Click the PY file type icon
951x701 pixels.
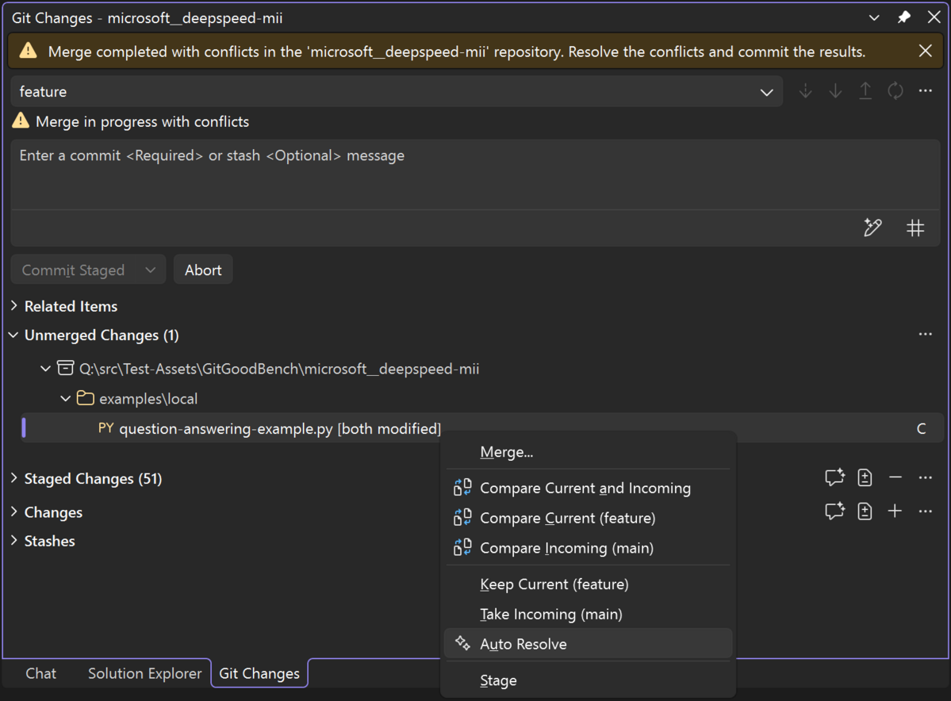click(106, 428)
